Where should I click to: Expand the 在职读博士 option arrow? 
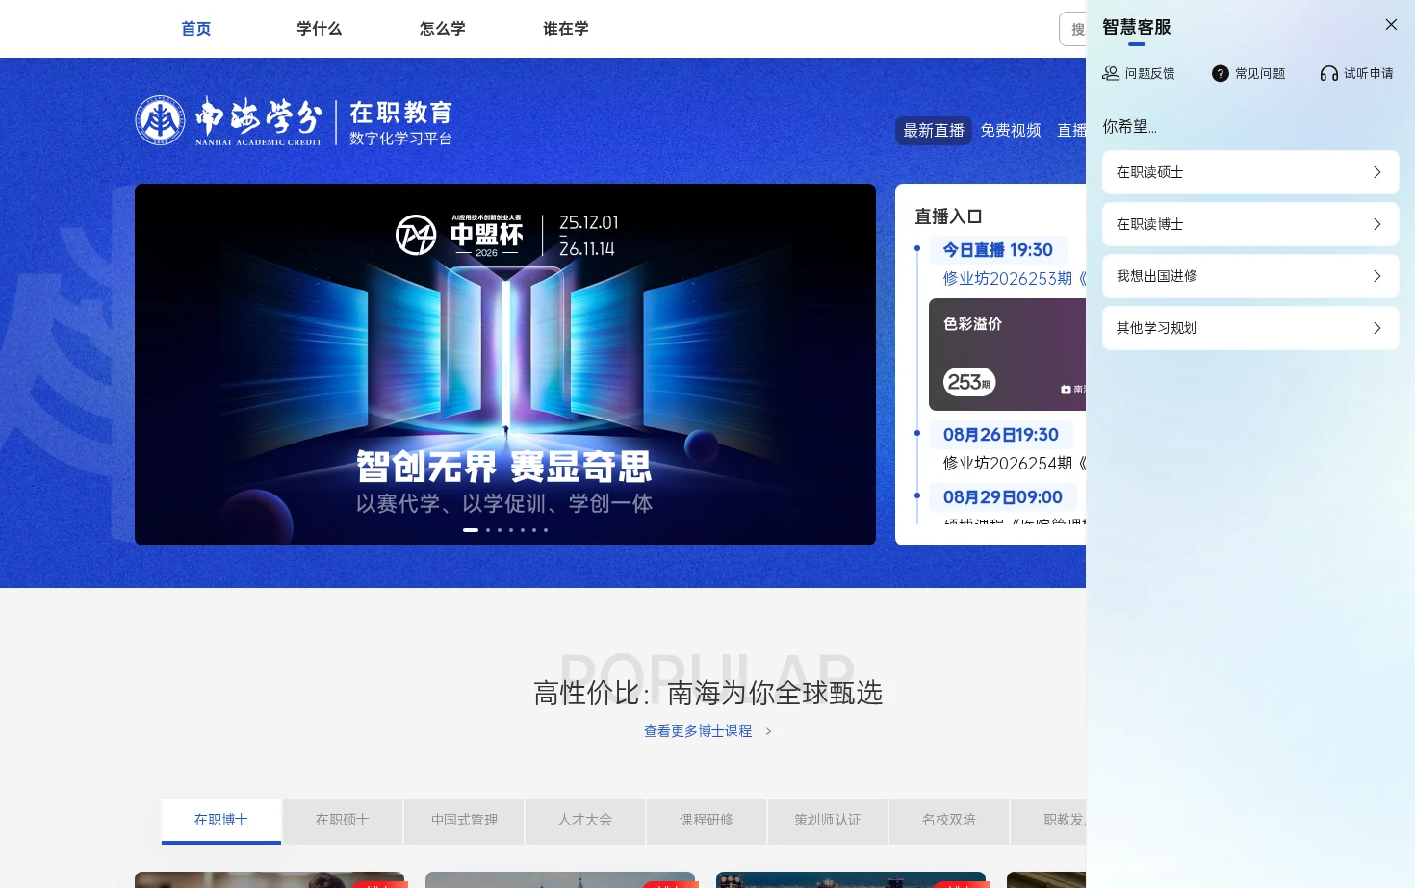1377,224
